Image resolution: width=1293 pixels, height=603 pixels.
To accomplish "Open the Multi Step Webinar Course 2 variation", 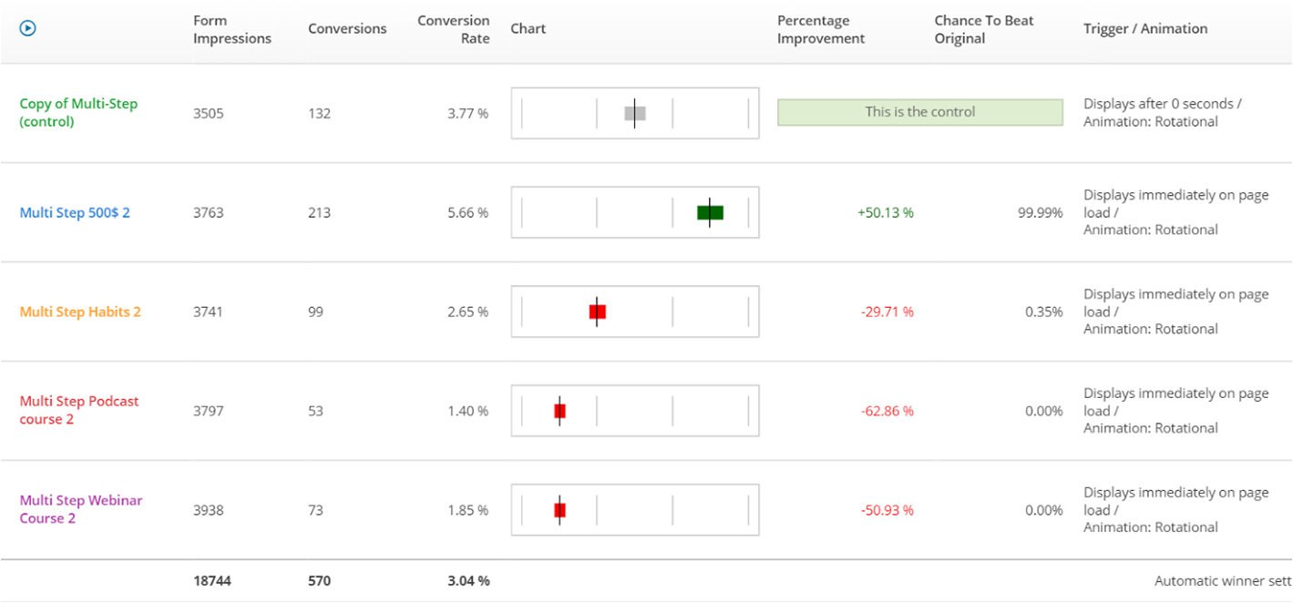I will click(x=81, y=509).
